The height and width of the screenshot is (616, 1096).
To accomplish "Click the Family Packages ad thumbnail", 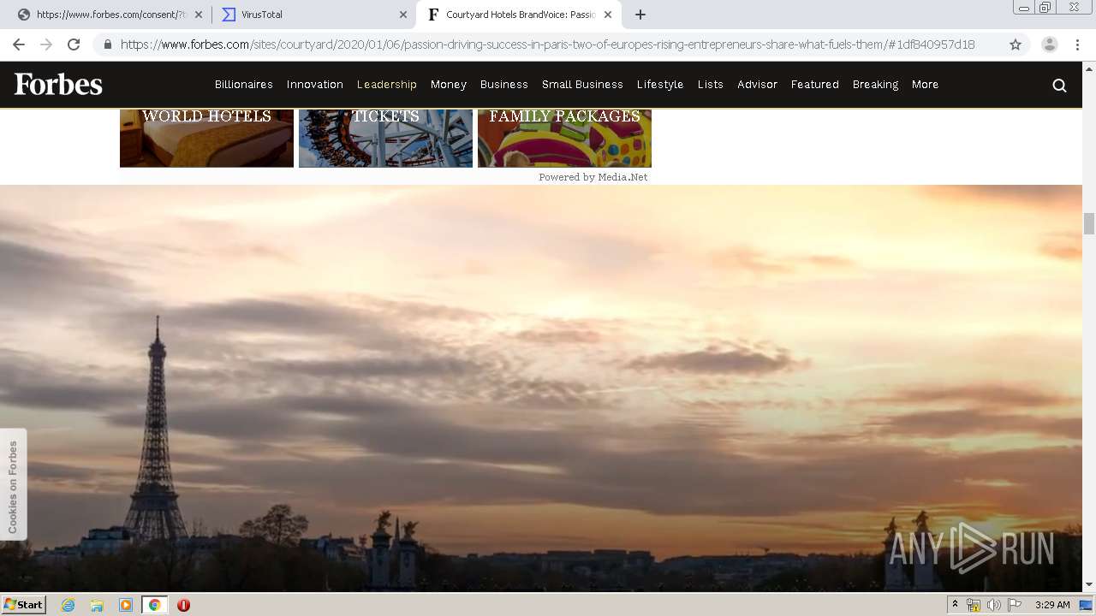I will click(564, 138).
